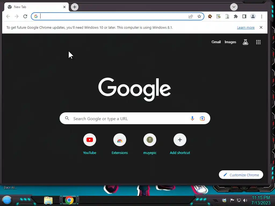
Task: Open the profile avatar menu
Action: [x=253, y=16]
